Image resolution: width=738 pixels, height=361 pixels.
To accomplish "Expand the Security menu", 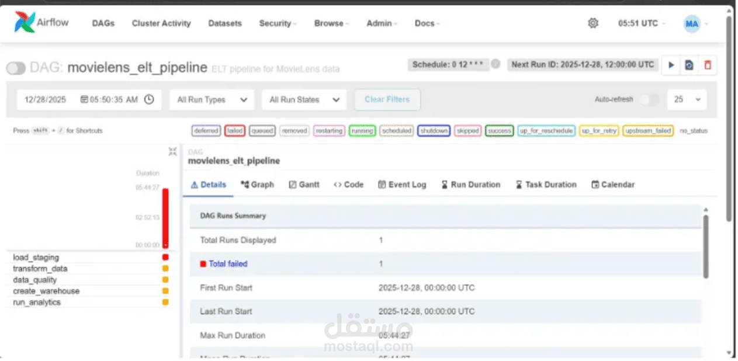I will click(278, 23).
